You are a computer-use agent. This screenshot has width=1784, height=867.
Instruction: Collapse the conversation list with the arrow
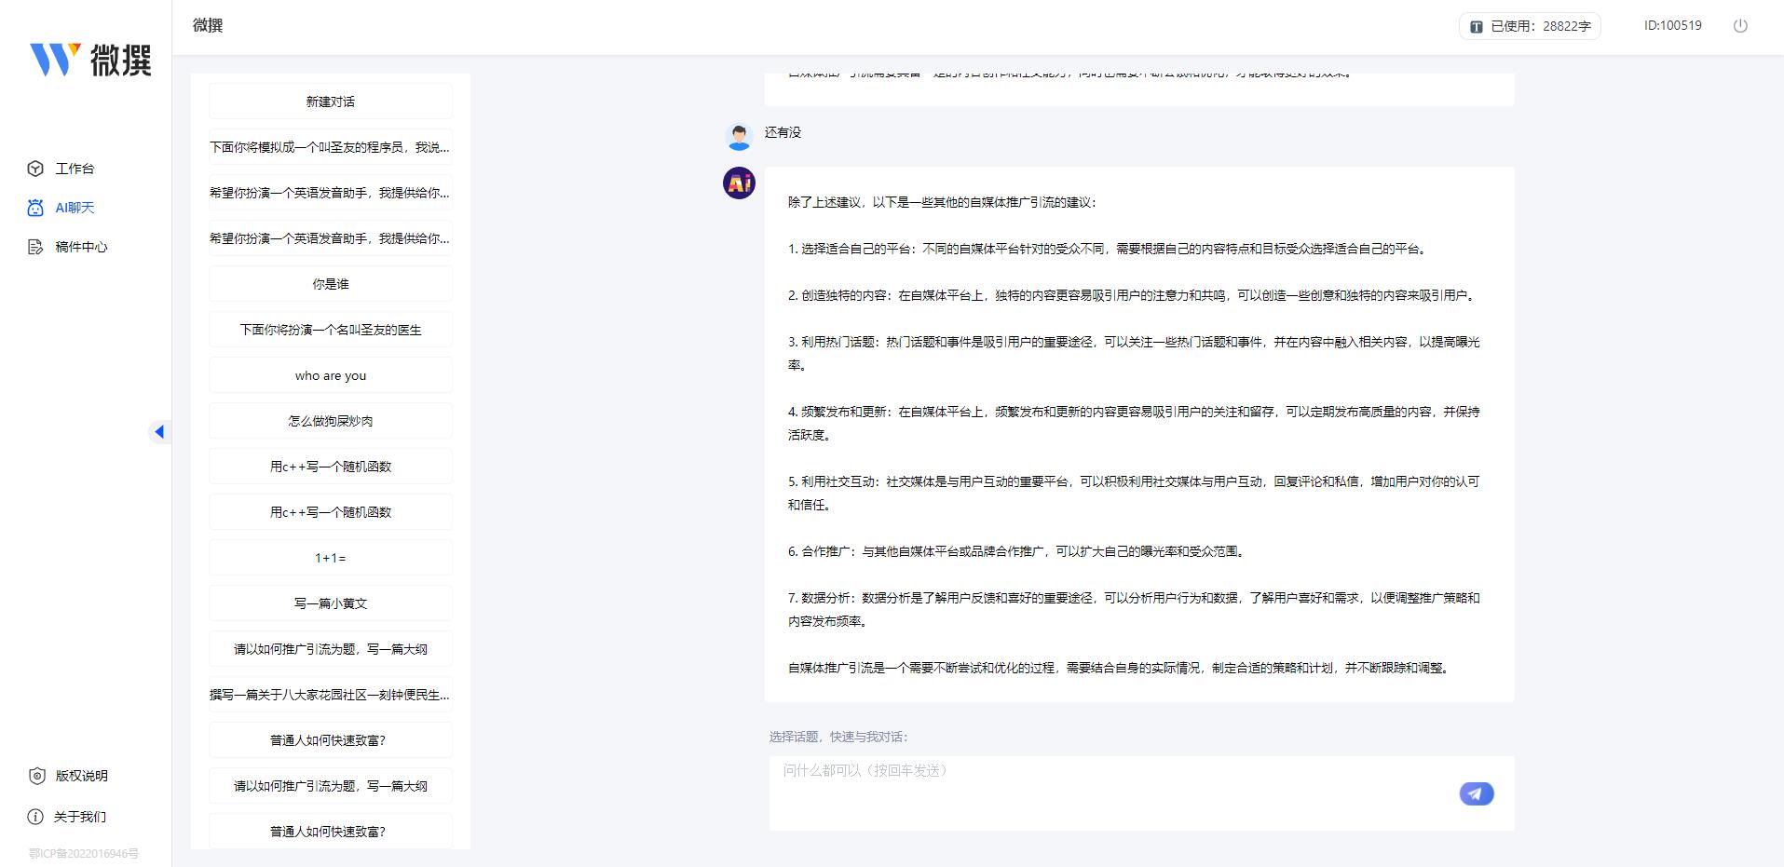click(160, 431)
